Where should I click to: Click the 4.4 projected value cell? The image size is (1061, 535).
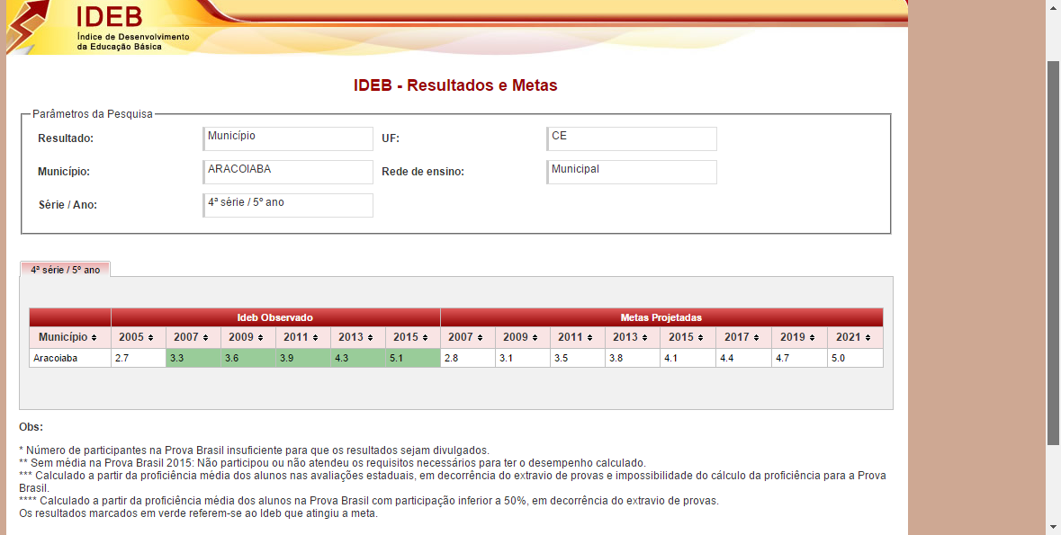[743, 358]
